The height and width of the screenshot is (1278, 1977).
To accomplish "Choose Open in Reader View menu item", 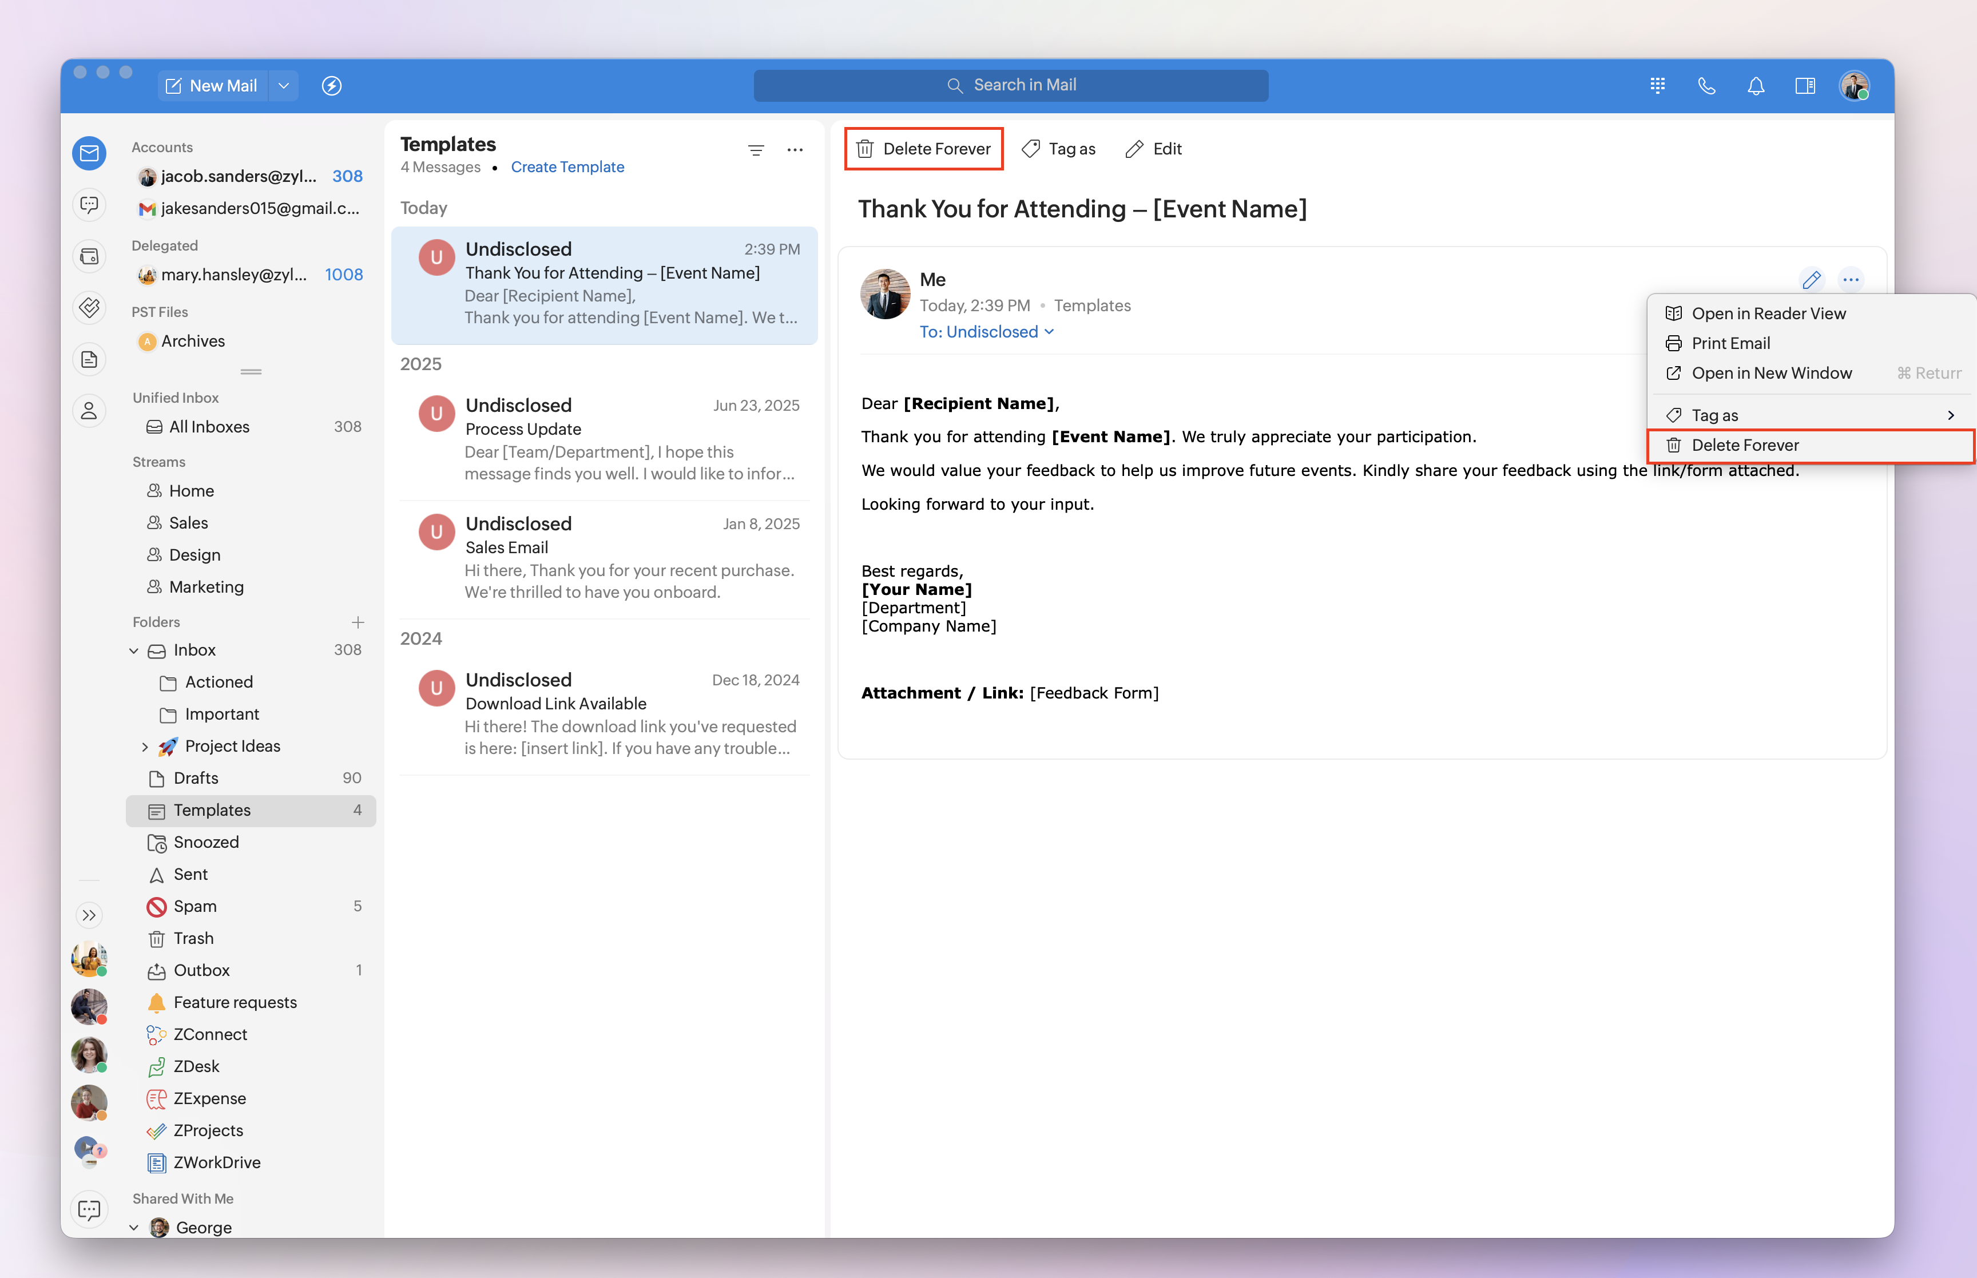I will [x=1768, y=313].
